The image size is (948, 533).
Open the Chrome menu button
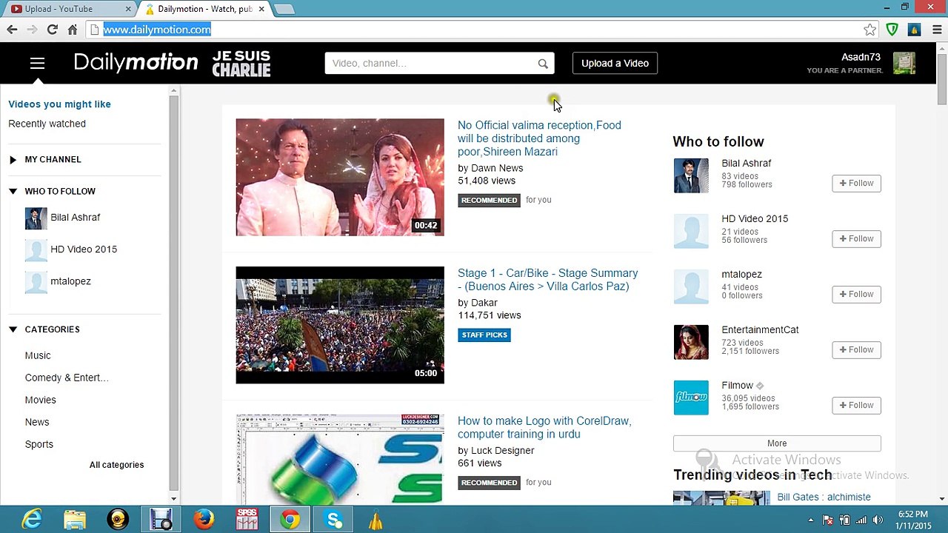click(937, 30)
